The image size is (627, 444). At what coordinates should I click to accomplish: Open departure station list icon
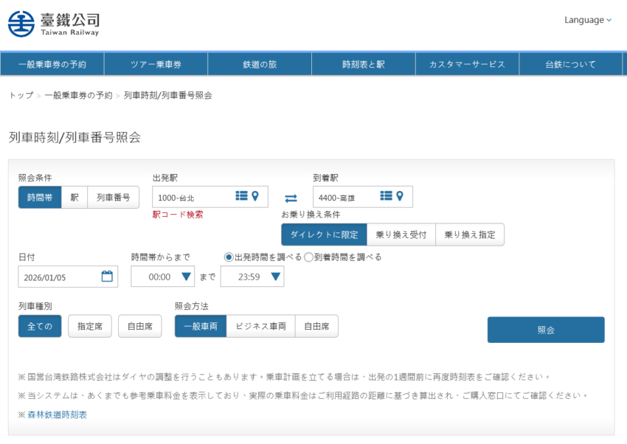241,196
